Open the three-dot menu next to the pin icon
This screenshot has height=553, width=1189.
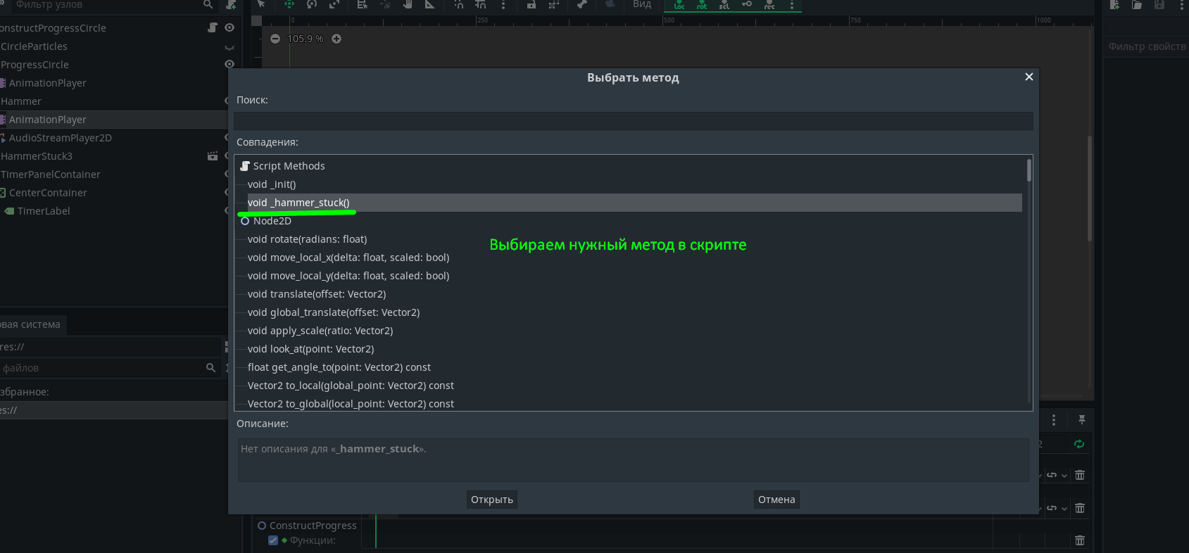1054,420
